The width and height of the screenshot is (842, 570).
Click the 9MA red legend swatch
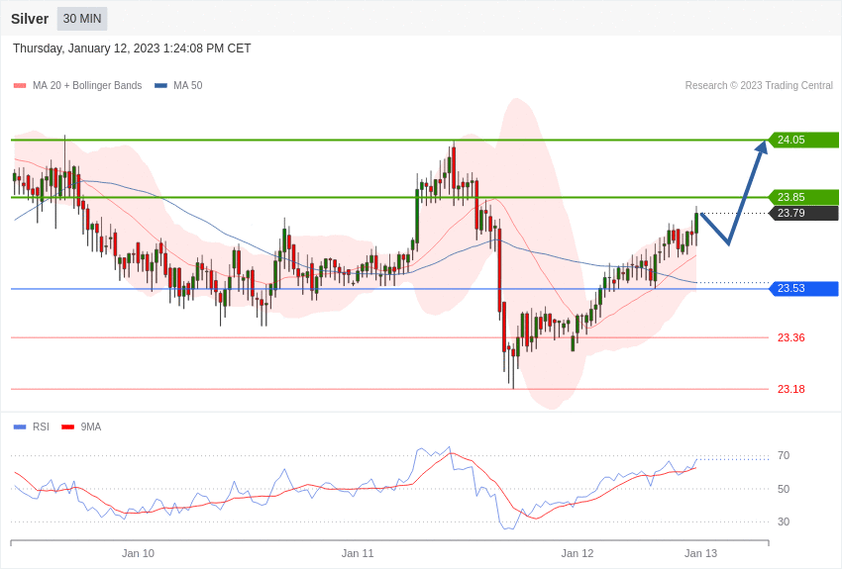[x=68, y=427]
